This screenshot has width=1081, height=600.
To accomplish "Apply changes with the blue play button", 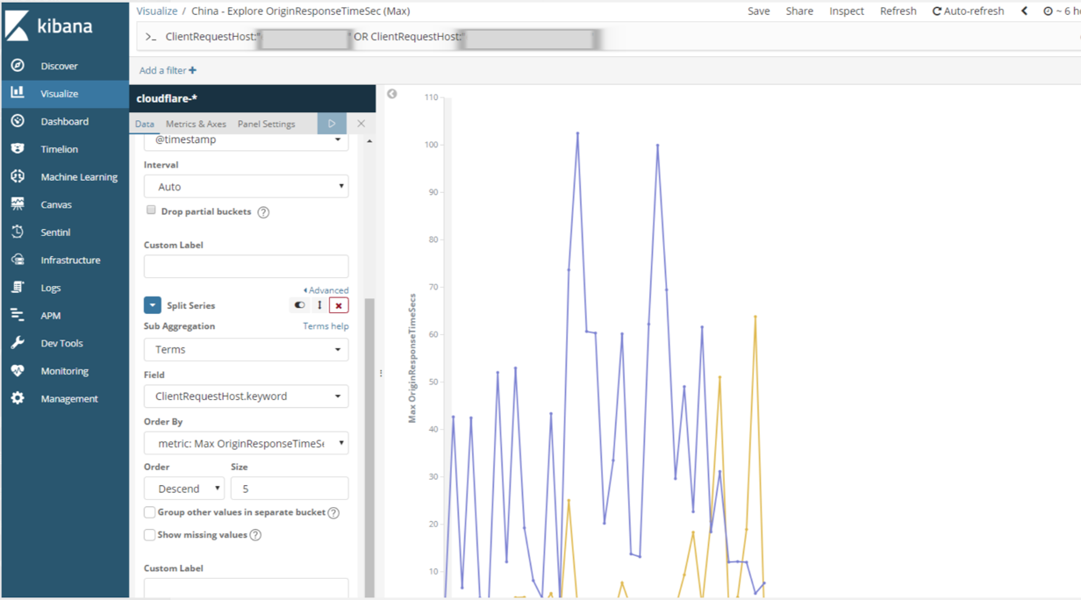I will 332,124.
